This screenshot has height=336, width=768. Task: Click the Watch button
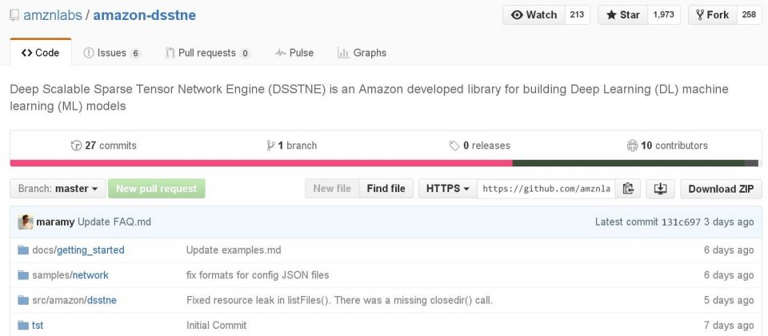tap(534, 14)
